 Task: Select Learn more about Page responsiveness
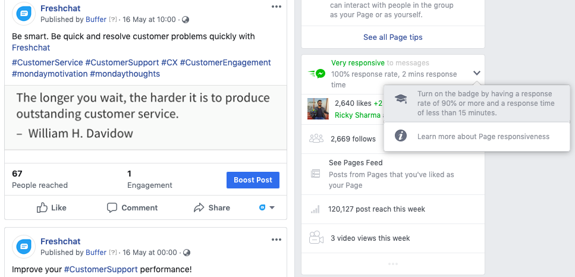click(477, 137)
